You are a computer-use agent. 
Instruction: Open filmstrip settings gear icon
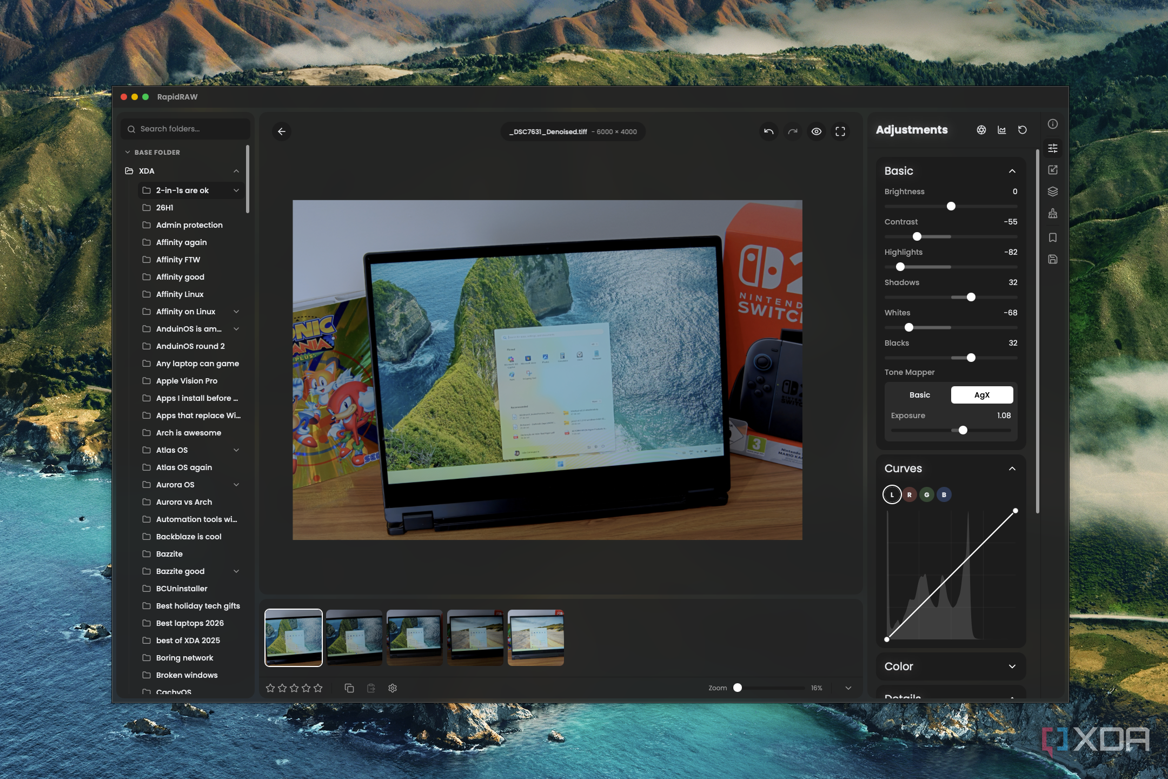(393, 688)
